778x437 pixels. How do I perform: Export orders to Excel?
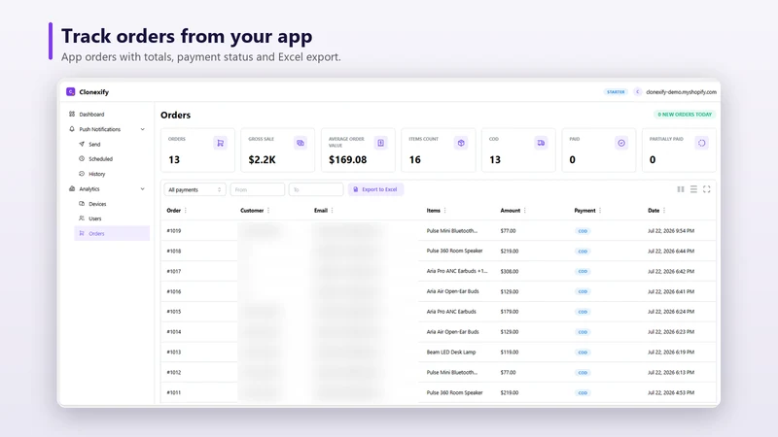(375, 189)
